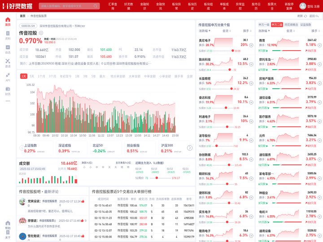Open the 资料 sidebar icon

(x=8, y=35)
